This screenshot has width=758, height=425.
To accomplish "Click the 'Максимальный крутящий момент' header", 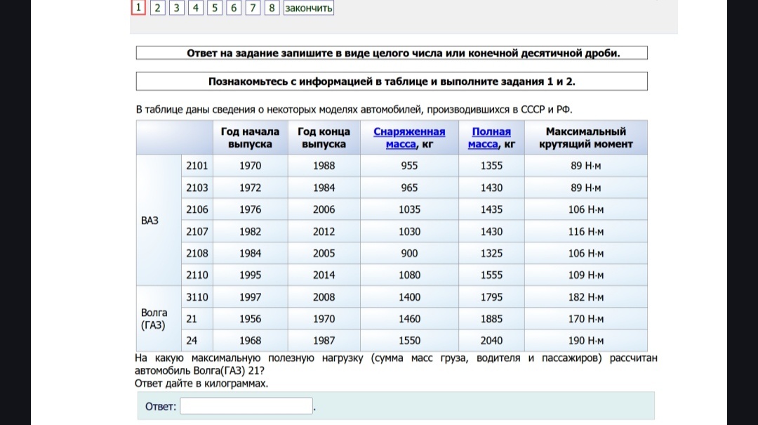I will coord(586,138).
